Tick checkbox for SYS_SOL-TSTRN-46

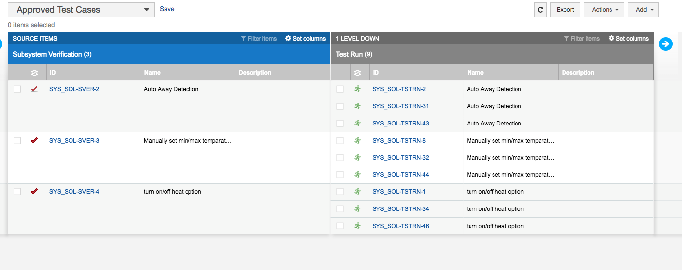point(340,226)
